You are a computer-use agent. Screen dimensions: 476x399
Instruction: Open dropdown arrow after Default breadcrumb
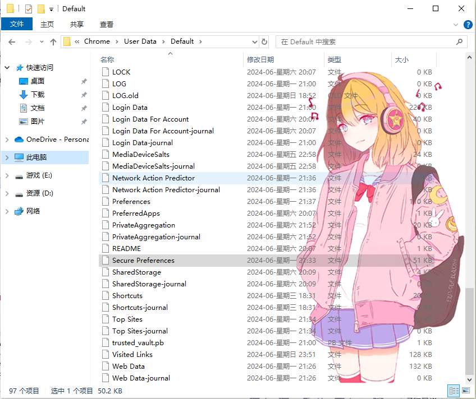[x=200, y=41]
